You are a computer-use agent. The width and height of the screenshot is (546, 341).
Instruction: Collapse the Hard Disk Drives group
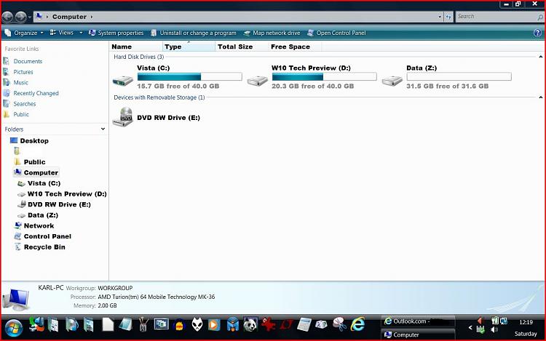pos(540,57)
